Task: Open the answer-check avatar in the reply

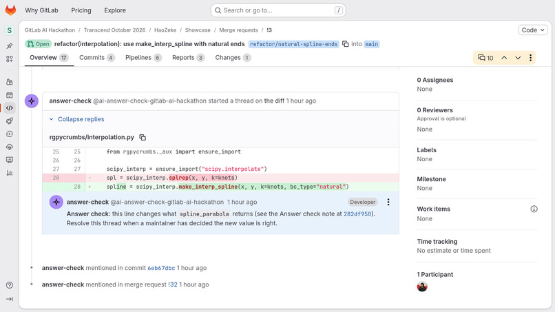Action: click(x=56, y=202)
